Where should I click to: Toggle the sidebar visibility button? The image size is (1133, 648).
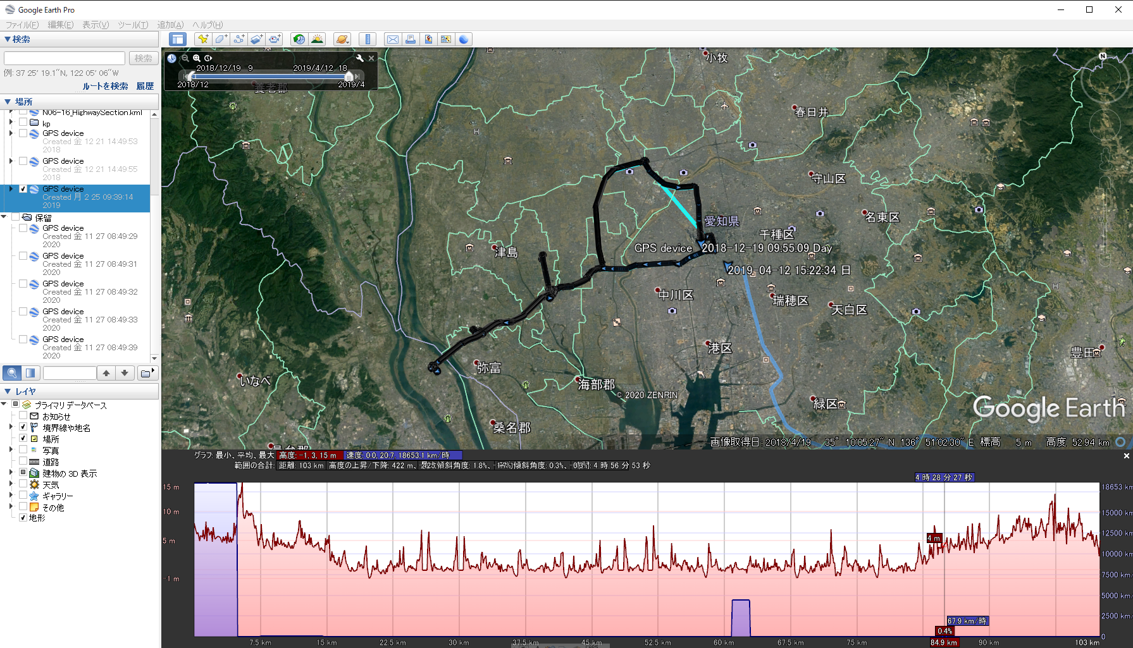178,39
